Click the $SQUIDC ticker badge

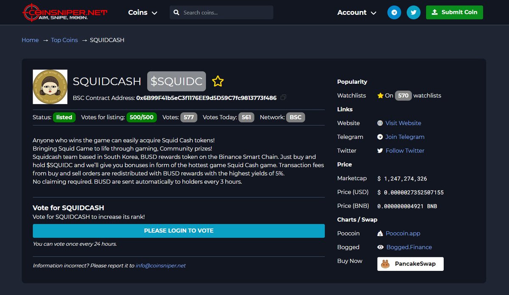click(x=176, y=81)
